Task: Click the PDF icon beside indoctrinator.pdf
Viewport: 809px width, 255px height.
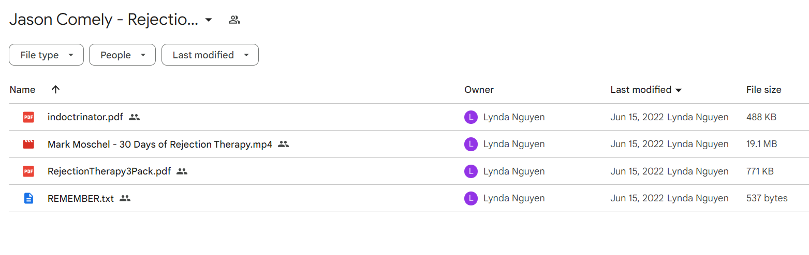Action: 28,117
